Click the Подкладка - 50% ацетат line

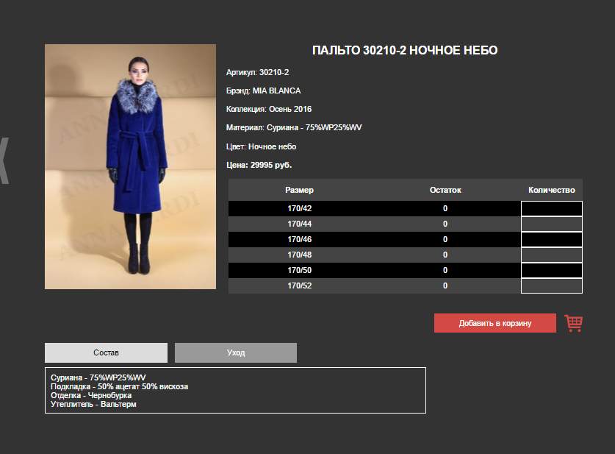pyautogui.click(x=119, y=386)
